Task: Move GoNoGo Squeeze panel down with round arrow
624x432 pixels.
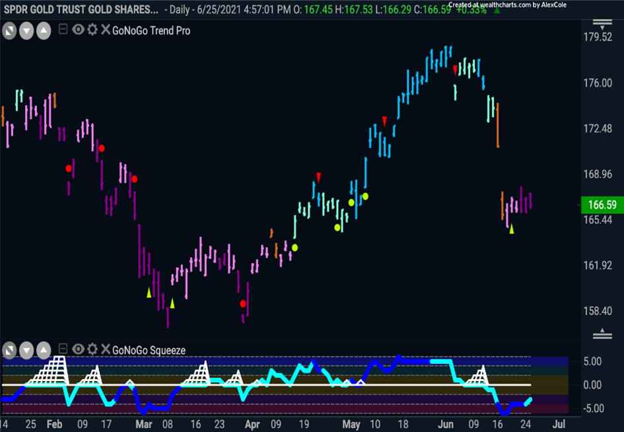Action: point(26,351)
